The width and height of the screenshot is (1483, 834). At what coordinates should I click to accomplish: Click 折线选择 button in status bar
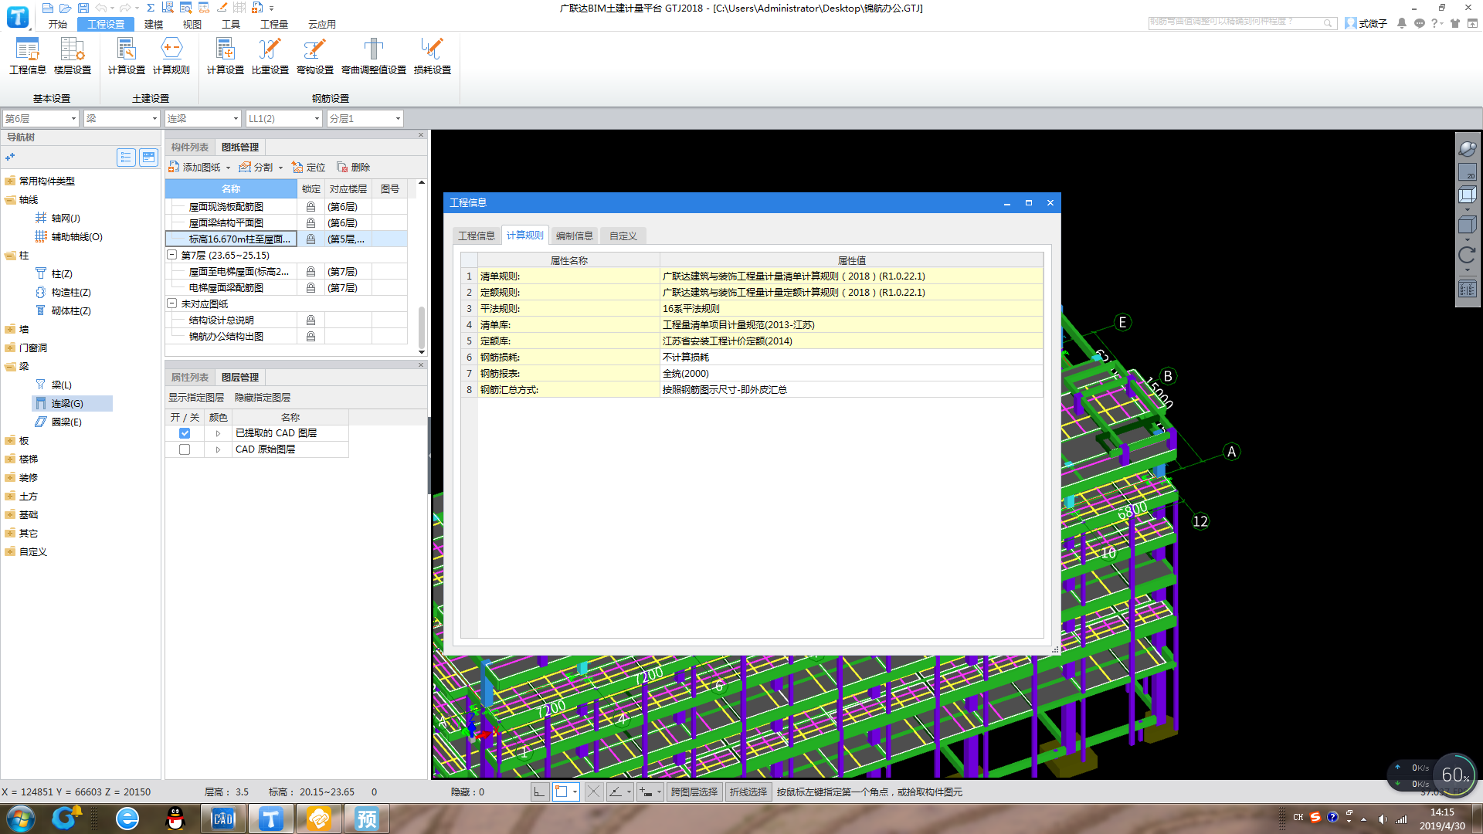pyautogui.click(x=748, y=792)
